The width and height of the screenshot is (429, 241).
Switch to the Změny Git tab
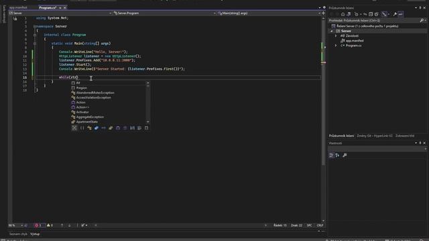pos(375,136)
